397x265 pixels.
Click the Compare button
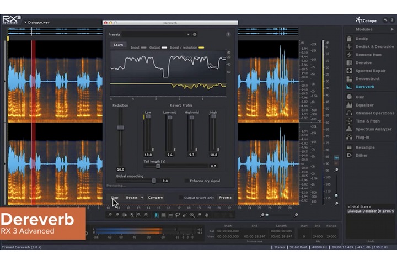(155, 198)
